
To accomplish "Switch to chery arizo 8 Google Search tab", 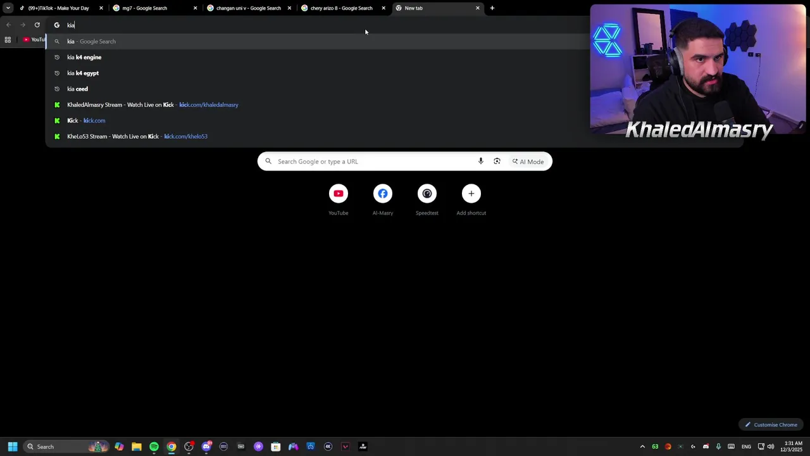I will [x=344, y=8].
